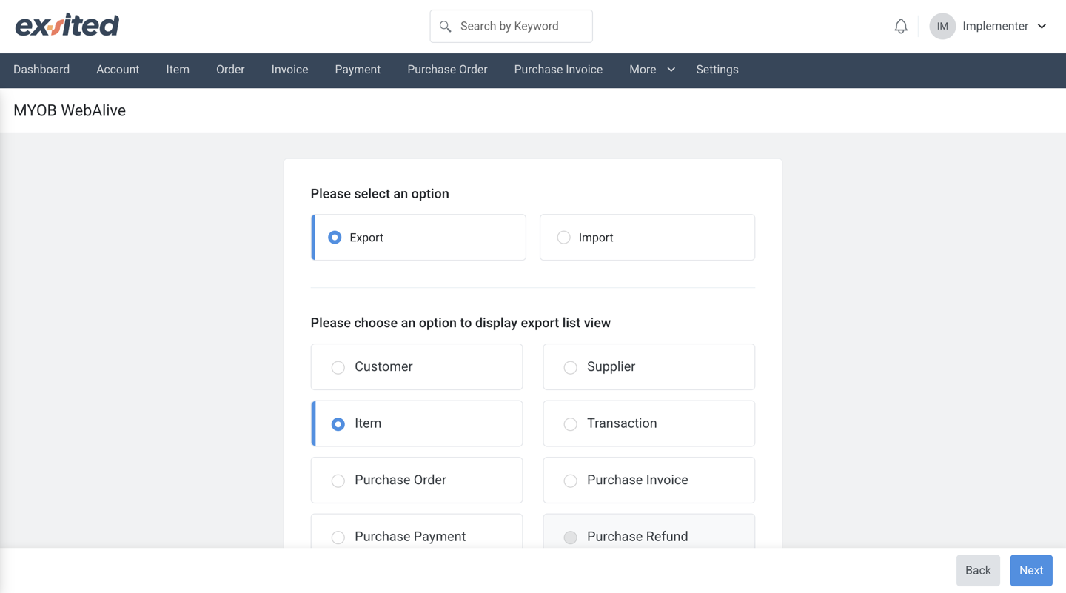Open the Payment menu

[358, 70]
